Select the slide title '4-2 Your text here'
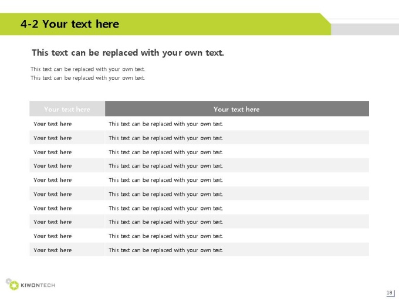Viewport: 399px width, 299px height. 70,24
